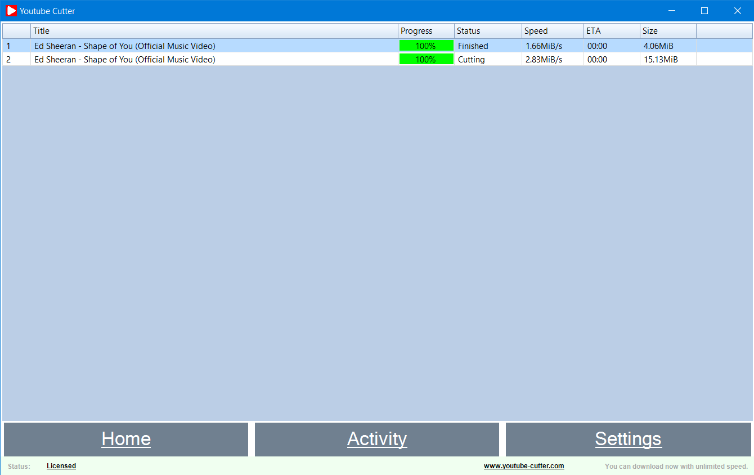Click the ETA 00:00 in Cutting row
The width and height of the screenshot is (754, 475).
point(597,60)
